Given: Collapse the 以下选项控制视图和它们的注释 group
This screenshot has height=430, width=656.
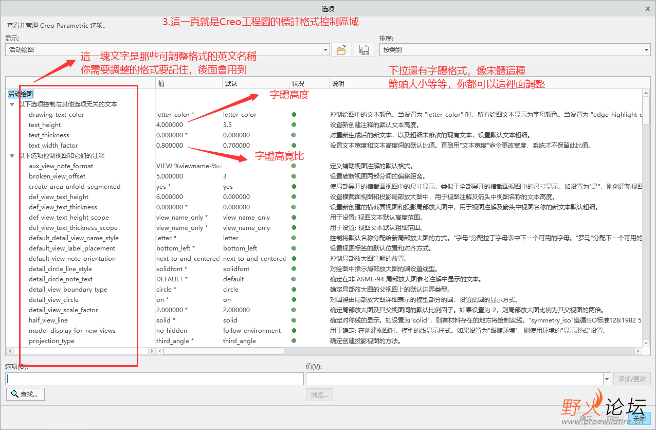Looking at the screenshot, I should (12, 156).
